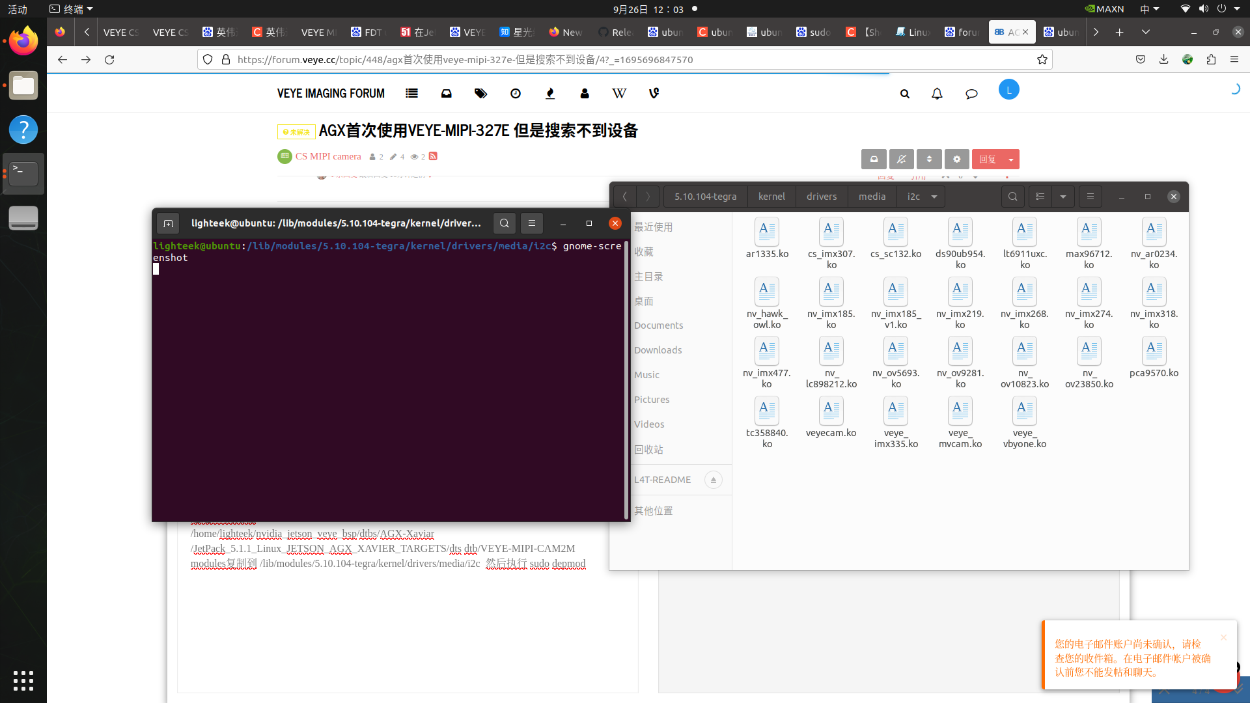Mark topic unread inbox button
The height and width of the screenshot is (703, 1250).
point(874,159)
